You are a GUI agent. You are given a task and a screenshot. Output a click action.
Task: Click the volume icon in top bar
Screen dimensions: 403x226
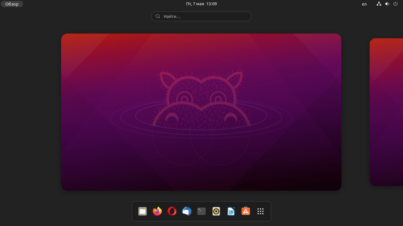pyautogui.click(x=387, y=4)
